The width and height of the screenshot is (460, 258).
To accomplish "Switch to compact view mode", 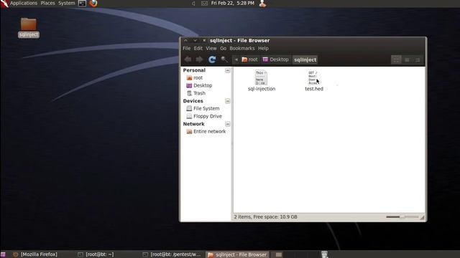I will coord(418,60).
